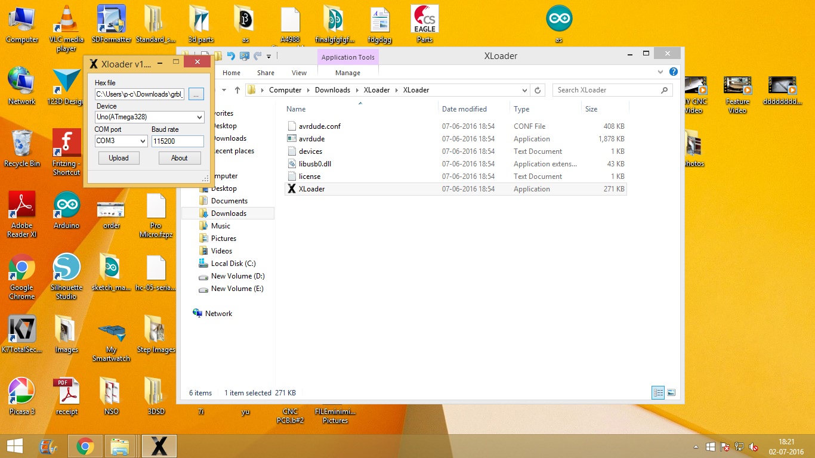Click the Search XLoader box

pos(613,90)
